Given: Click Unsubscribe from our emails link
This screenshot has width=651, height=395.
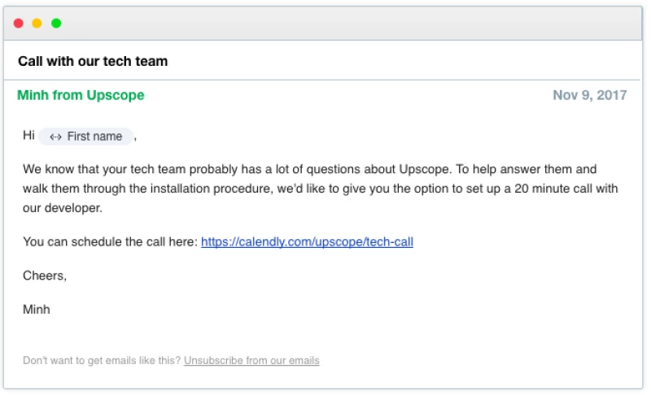Looking at the screenshot, I should [251, 360].
